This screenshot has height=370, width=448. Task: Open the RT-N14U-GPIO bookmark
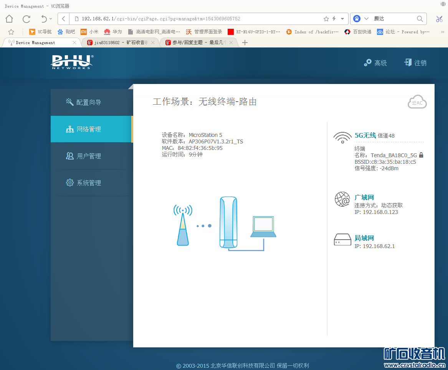pyautogui.click(x=254, y=32)
